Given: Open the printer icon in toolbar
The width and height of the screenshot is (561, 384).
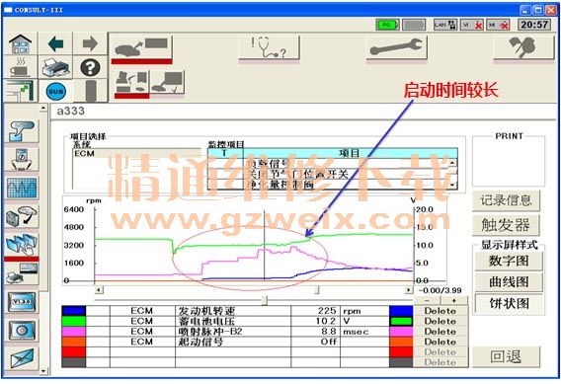Looking at the screenshot, I should click(55, 67).
